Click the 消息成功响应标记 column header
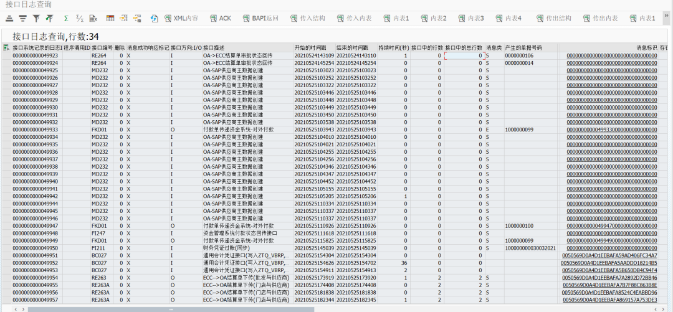 point(148,47)
